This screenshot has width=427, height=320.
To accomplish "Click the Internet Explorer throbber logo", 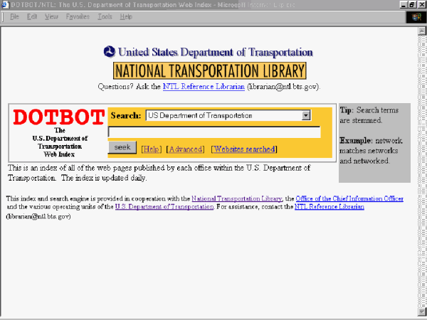I will click(415, 16).
